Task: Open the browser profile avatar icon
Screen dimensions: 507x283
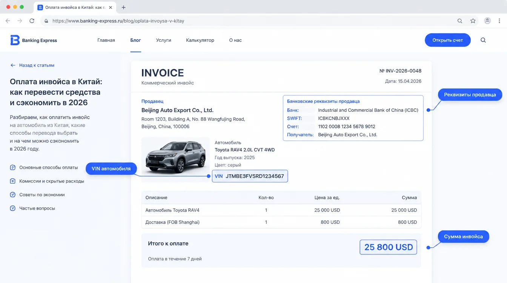Action: [487, 21]
